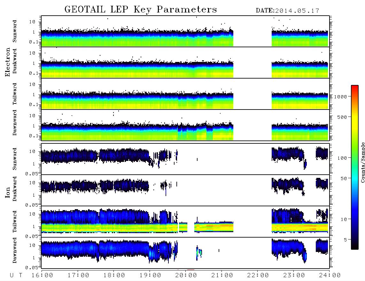Viewport: 365px width, 281px height.
Task: Click the Electron Sunward spectrogram panel
Action: tap(185, 31)
